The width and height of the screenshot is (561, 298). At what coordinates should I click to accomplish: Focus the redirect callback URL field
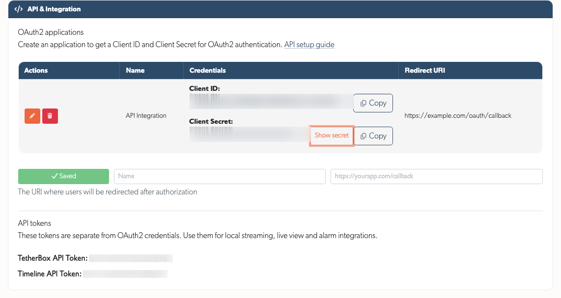click(x=437, y=176)
